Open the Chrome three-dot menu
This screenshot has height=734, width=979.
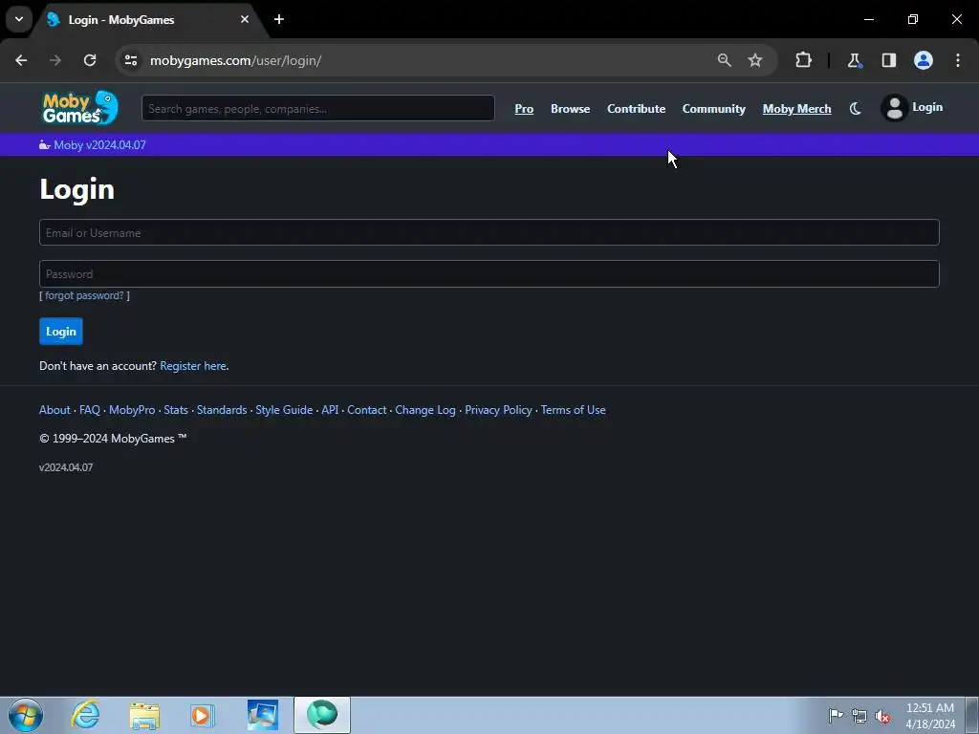(958, 60)
